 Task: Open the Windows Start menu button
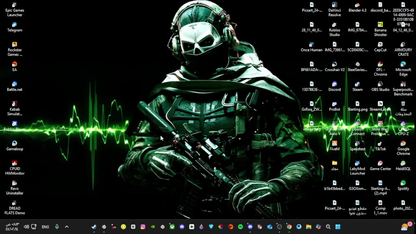[x=338, y=227]
